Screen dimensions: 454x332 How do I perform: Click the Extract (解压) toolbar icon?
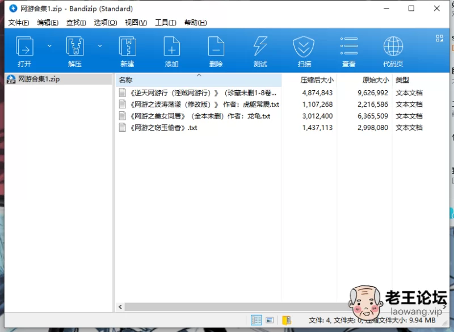[x=75, y=47]
